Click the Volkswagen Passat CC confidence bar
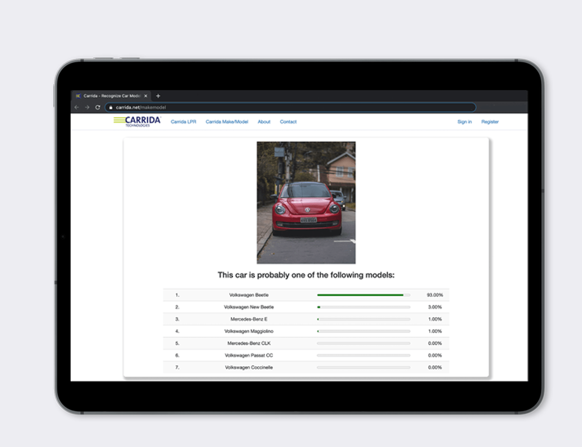This screenshot has width=582, height=447. click(364, 356)
